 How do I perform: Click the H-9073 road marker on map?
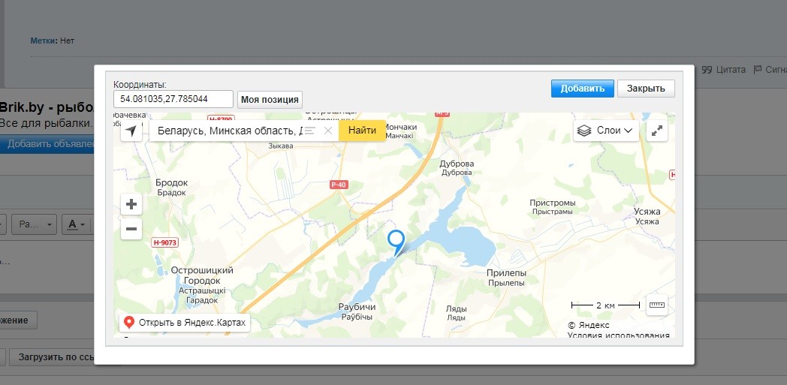click(165, 242)
